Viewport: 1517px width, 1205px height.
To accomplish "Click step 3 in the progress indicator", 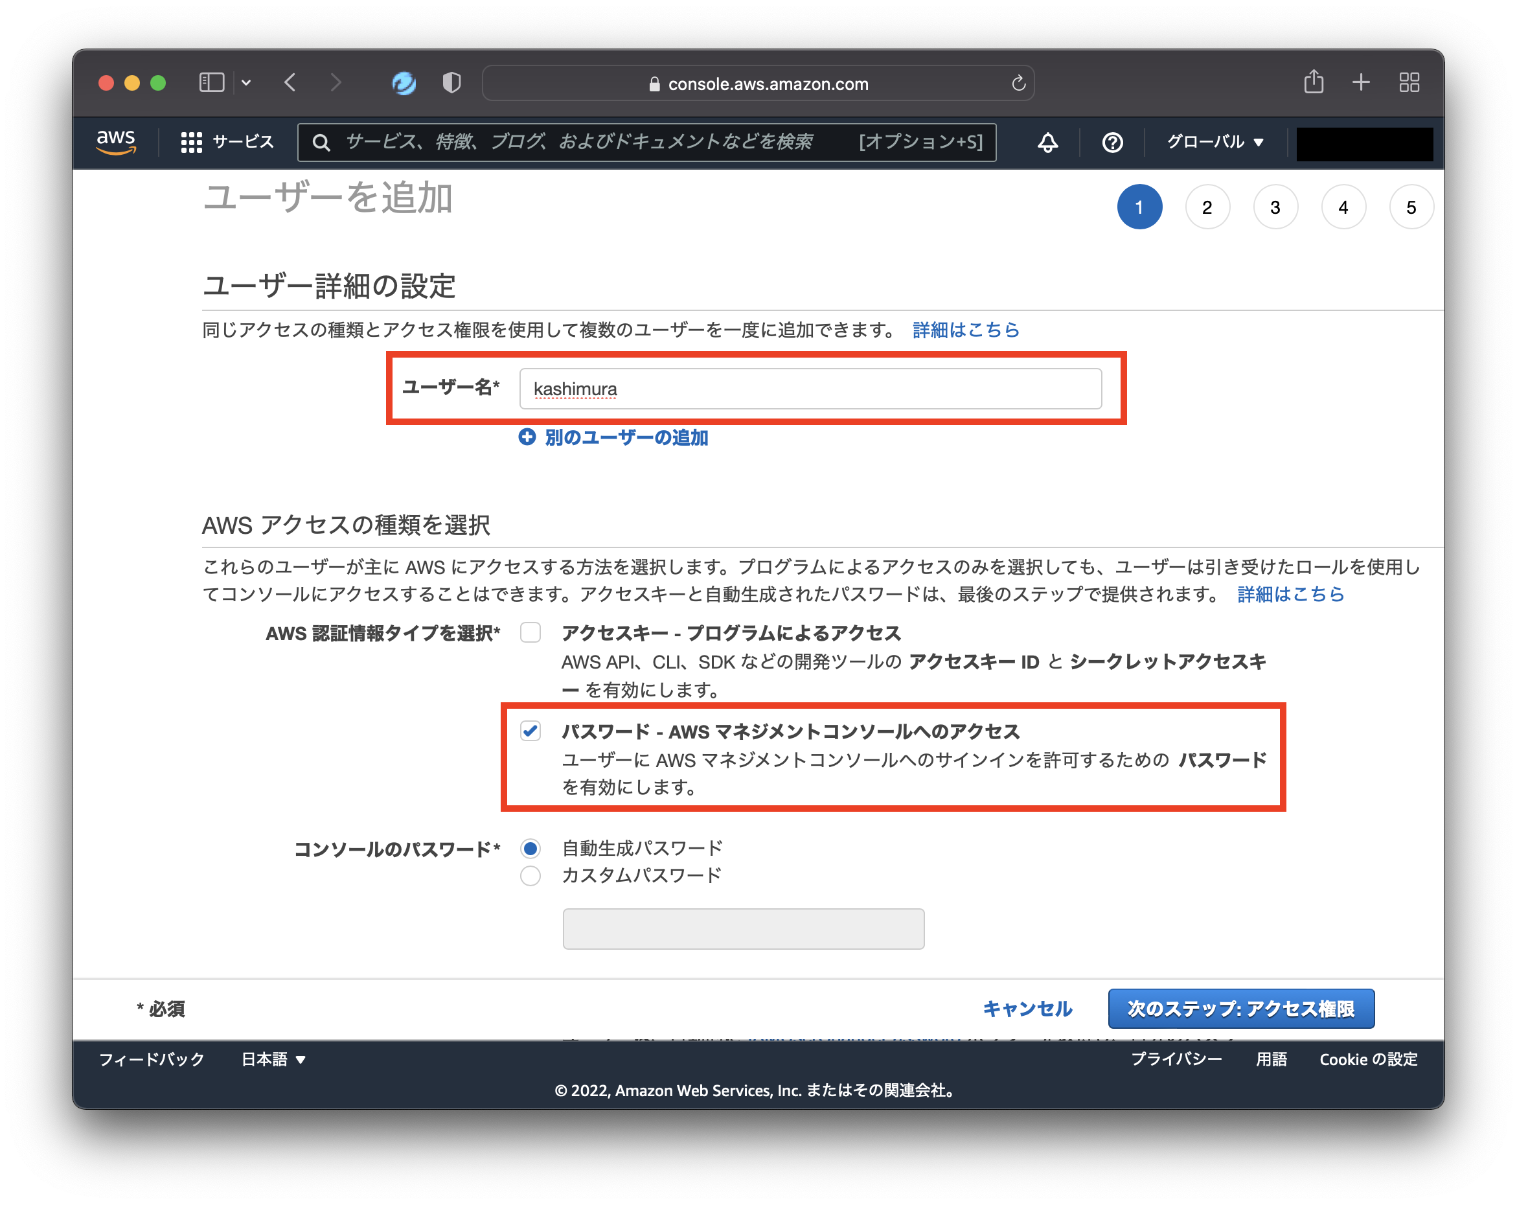I will point(1275,207).
